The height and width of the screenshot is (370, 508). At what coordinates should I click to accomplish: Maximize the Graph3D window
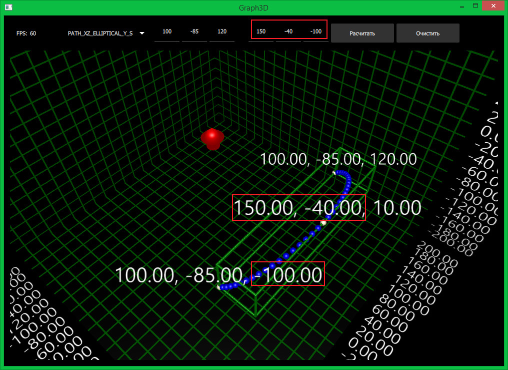point(475,6)
